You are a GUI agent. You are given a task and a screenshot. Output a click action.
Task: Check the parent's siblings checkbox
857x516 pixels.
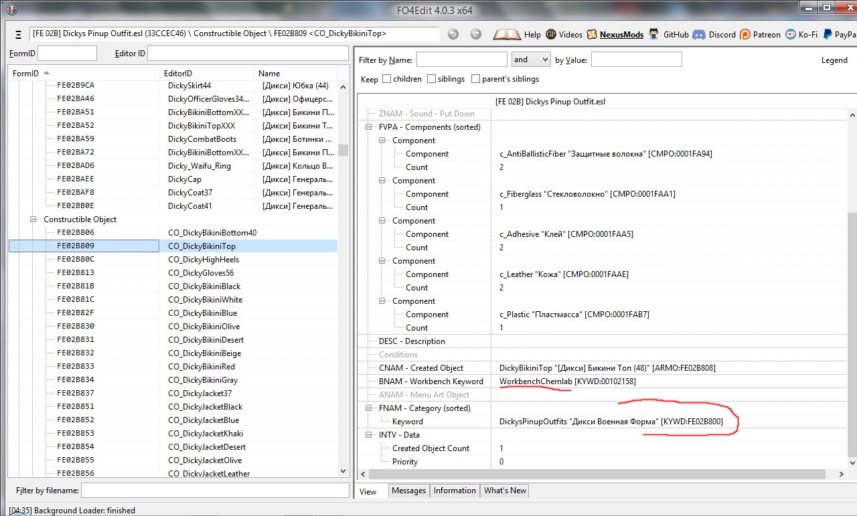point(475,79)
